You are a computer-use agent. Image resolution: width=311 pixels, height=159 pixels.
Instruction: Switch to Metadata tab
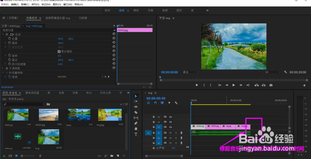click(83, 18)
